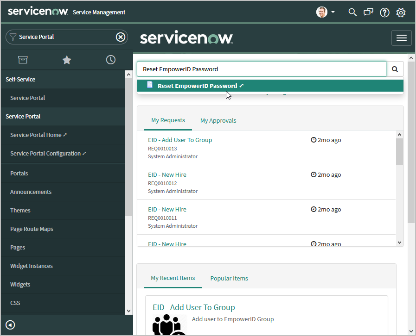Viewport: 416px width, 336px height.
Task: Switch to the My Approvals tab
Action: coord(218,121)
